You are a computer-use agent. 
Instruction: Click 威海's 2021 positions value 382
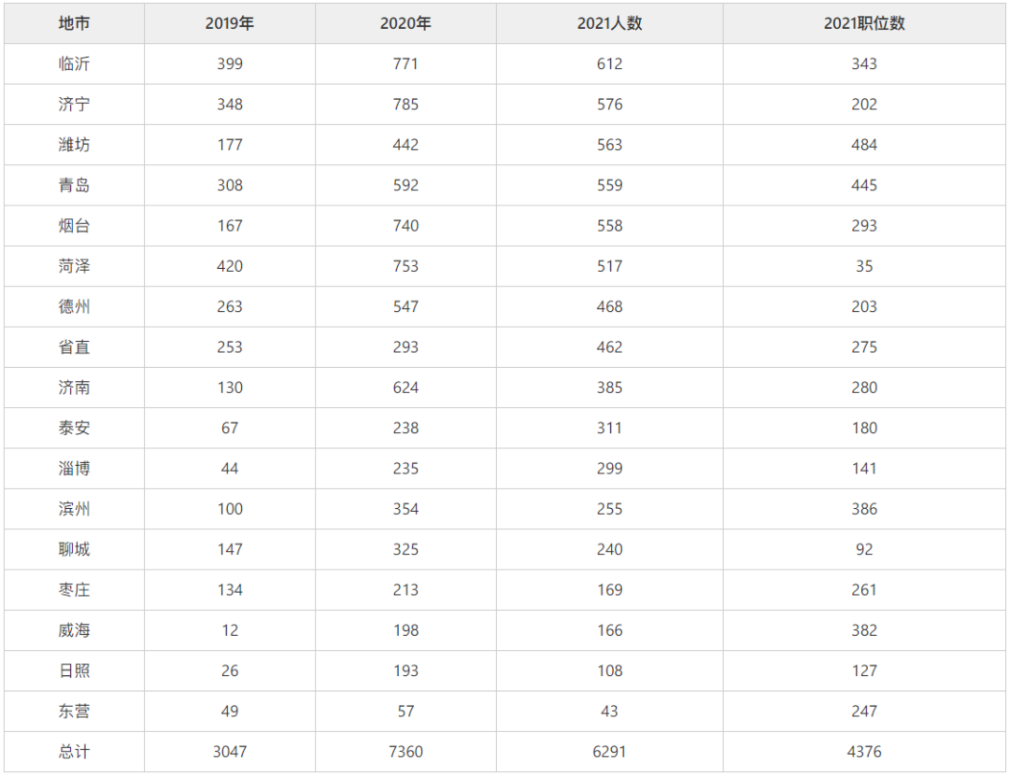pos(864,630)
